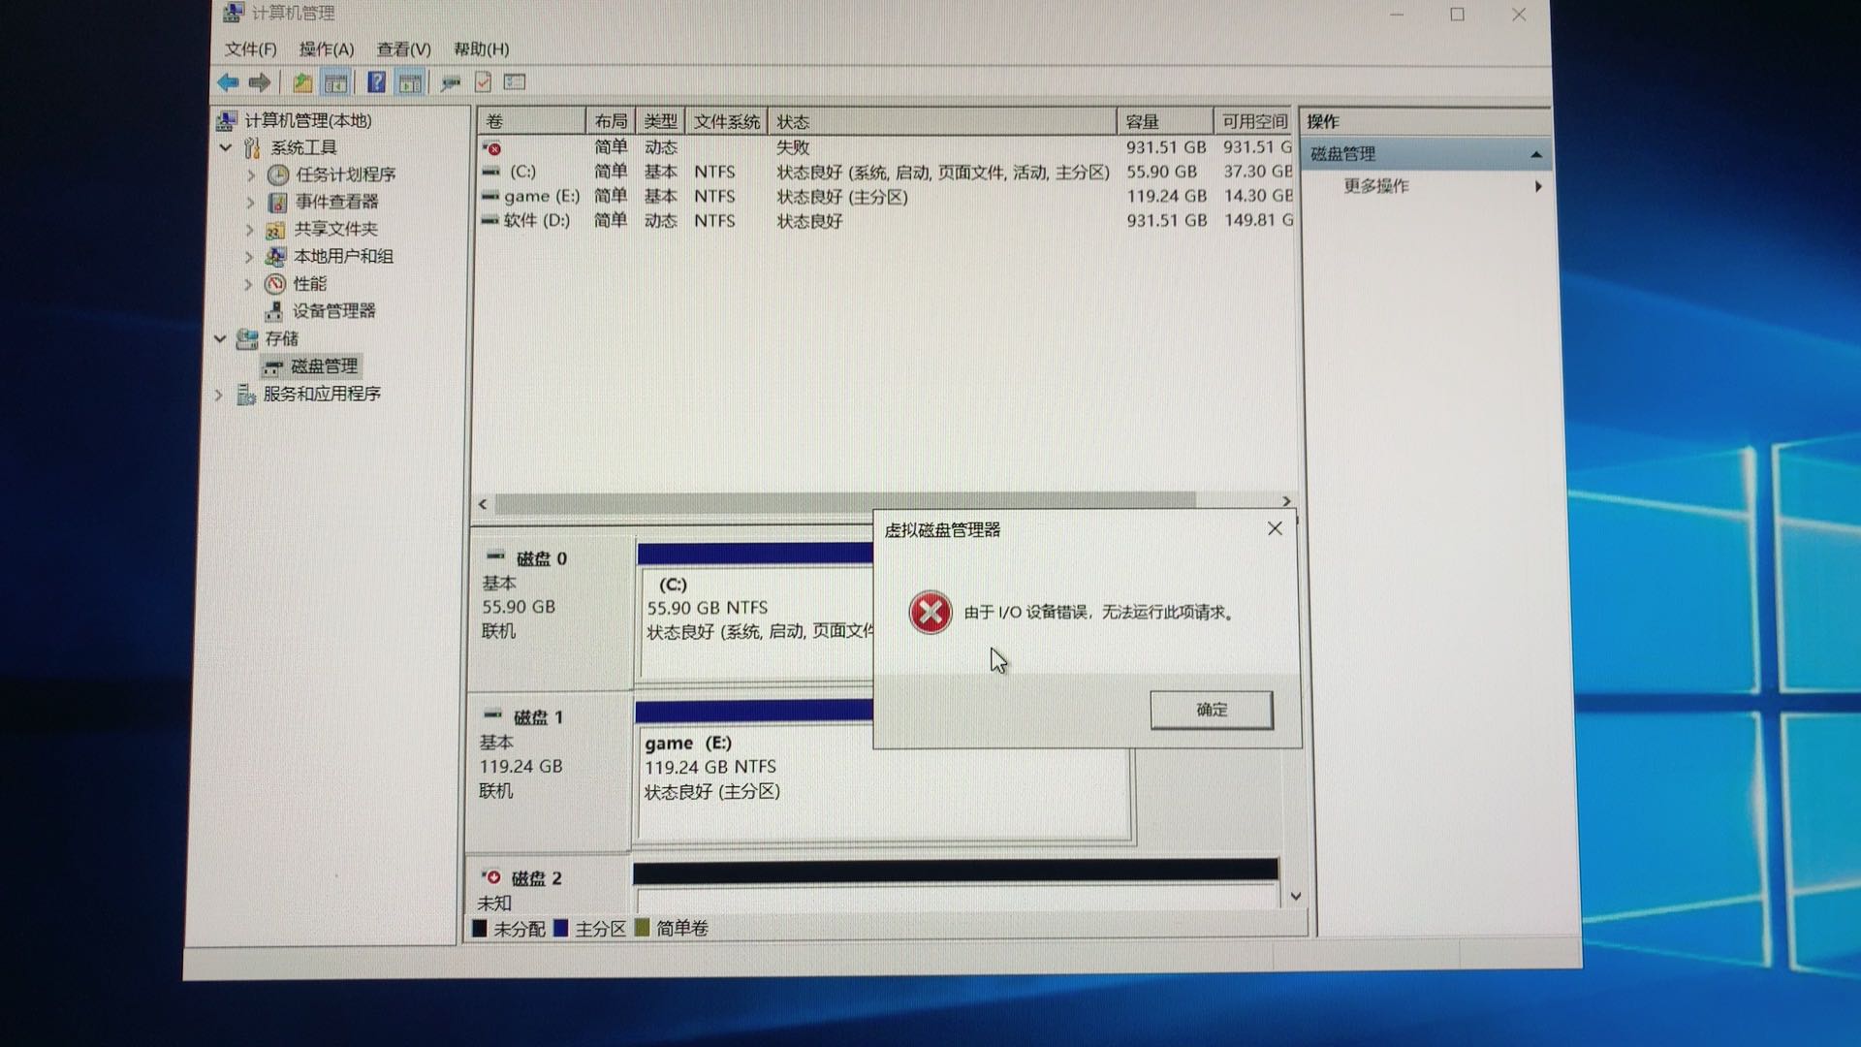Toggle the show/hide action pane icon
This screenshot has width=1861, height=1047.
point(410,82)
